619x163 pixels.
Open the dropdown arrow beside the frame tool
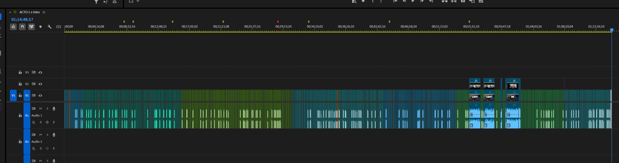[138, 1]
